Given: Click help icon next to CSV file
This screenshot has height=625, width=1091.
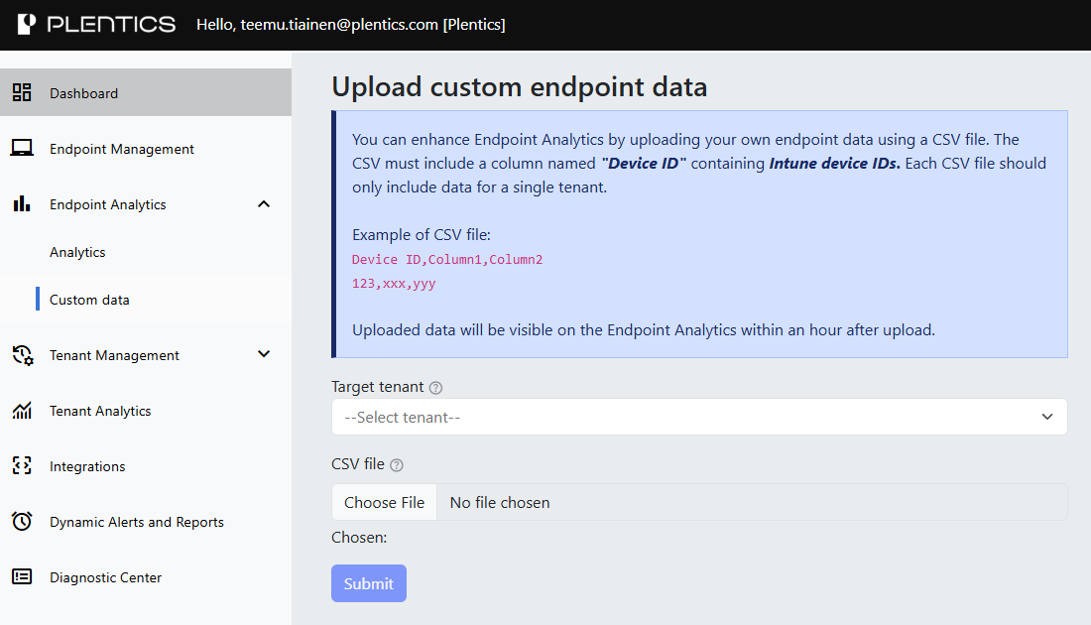Looking at the screenshot, I should pos(397,465).
